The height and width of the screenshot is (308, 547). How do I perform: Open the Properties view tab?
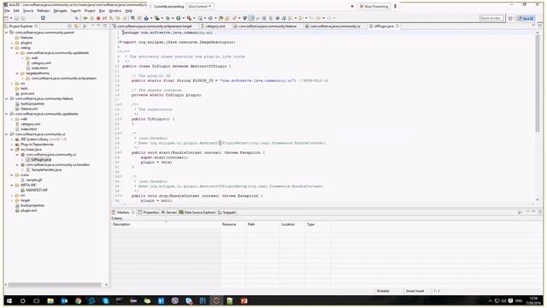tap(148, 212)
